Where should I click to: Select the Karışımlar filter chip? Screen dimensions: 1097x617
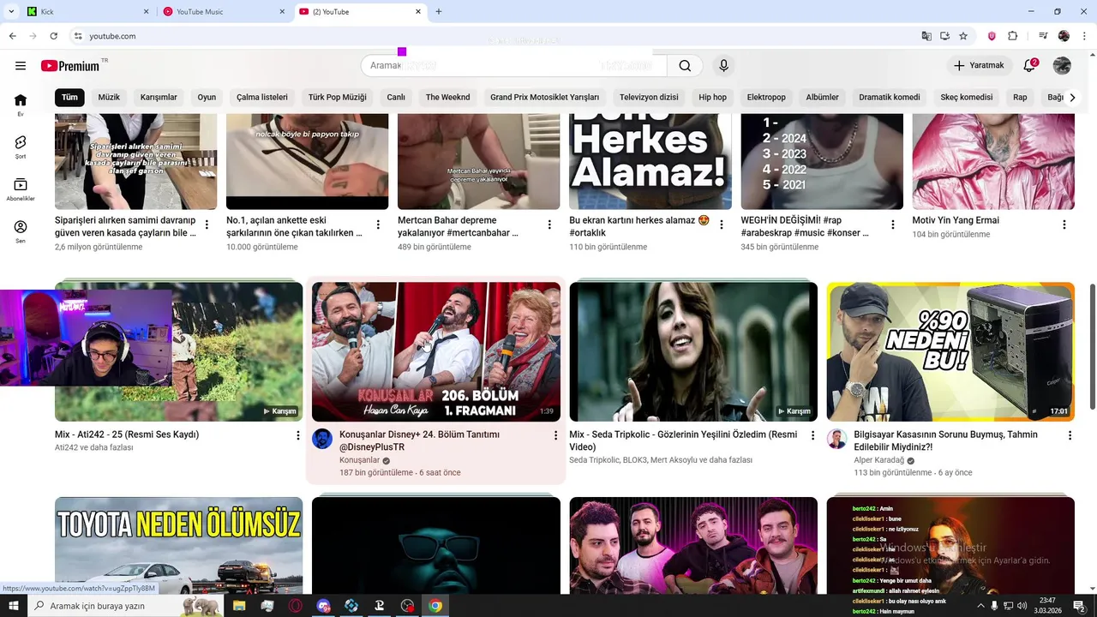tap(159, 97)
